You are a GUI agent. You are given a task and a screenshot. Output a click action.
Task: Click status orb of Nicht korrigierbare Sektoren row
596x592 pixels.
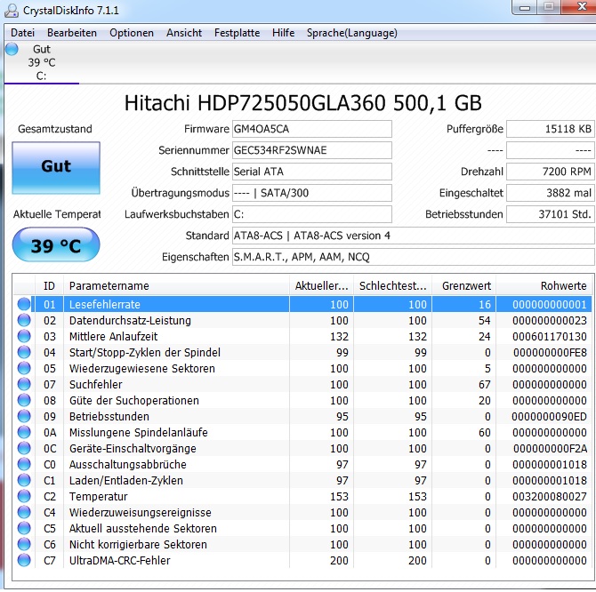24,544
